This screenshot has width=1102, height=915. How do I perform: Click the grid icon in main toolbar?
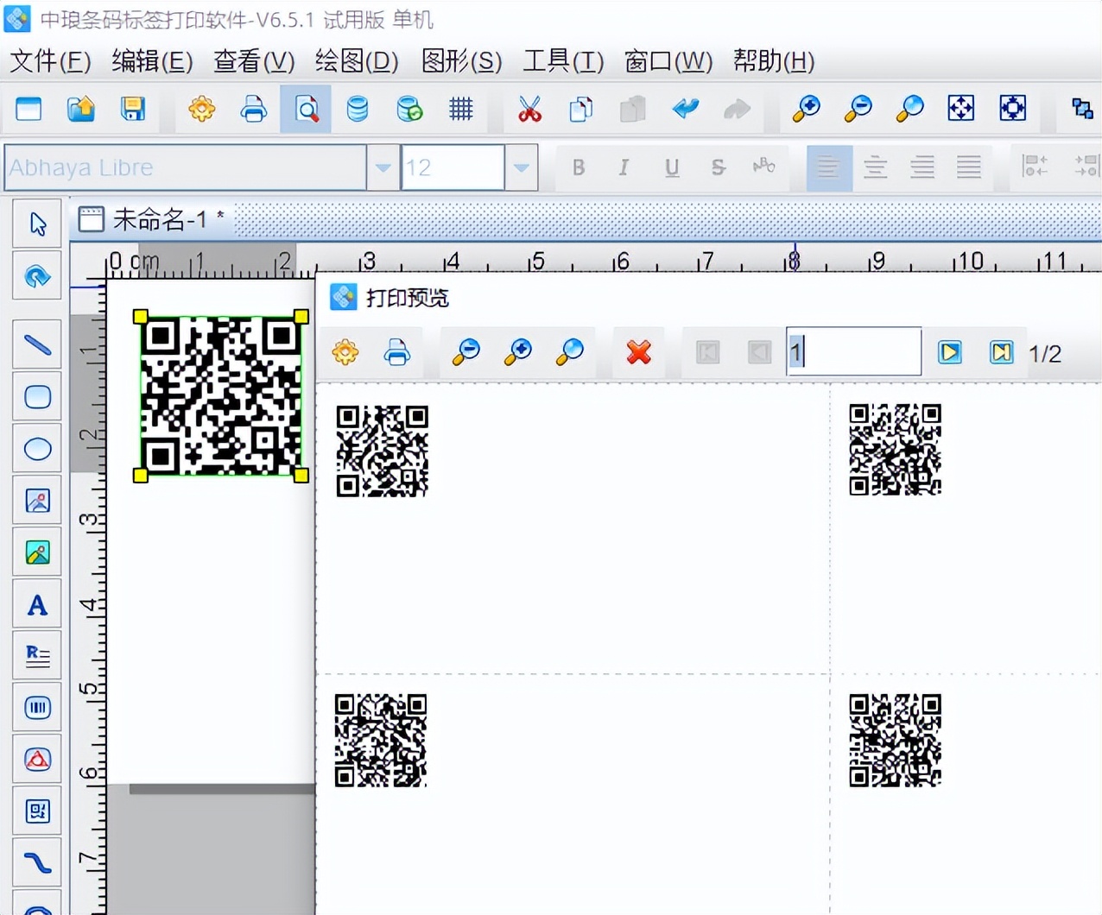tap(461, 109)
